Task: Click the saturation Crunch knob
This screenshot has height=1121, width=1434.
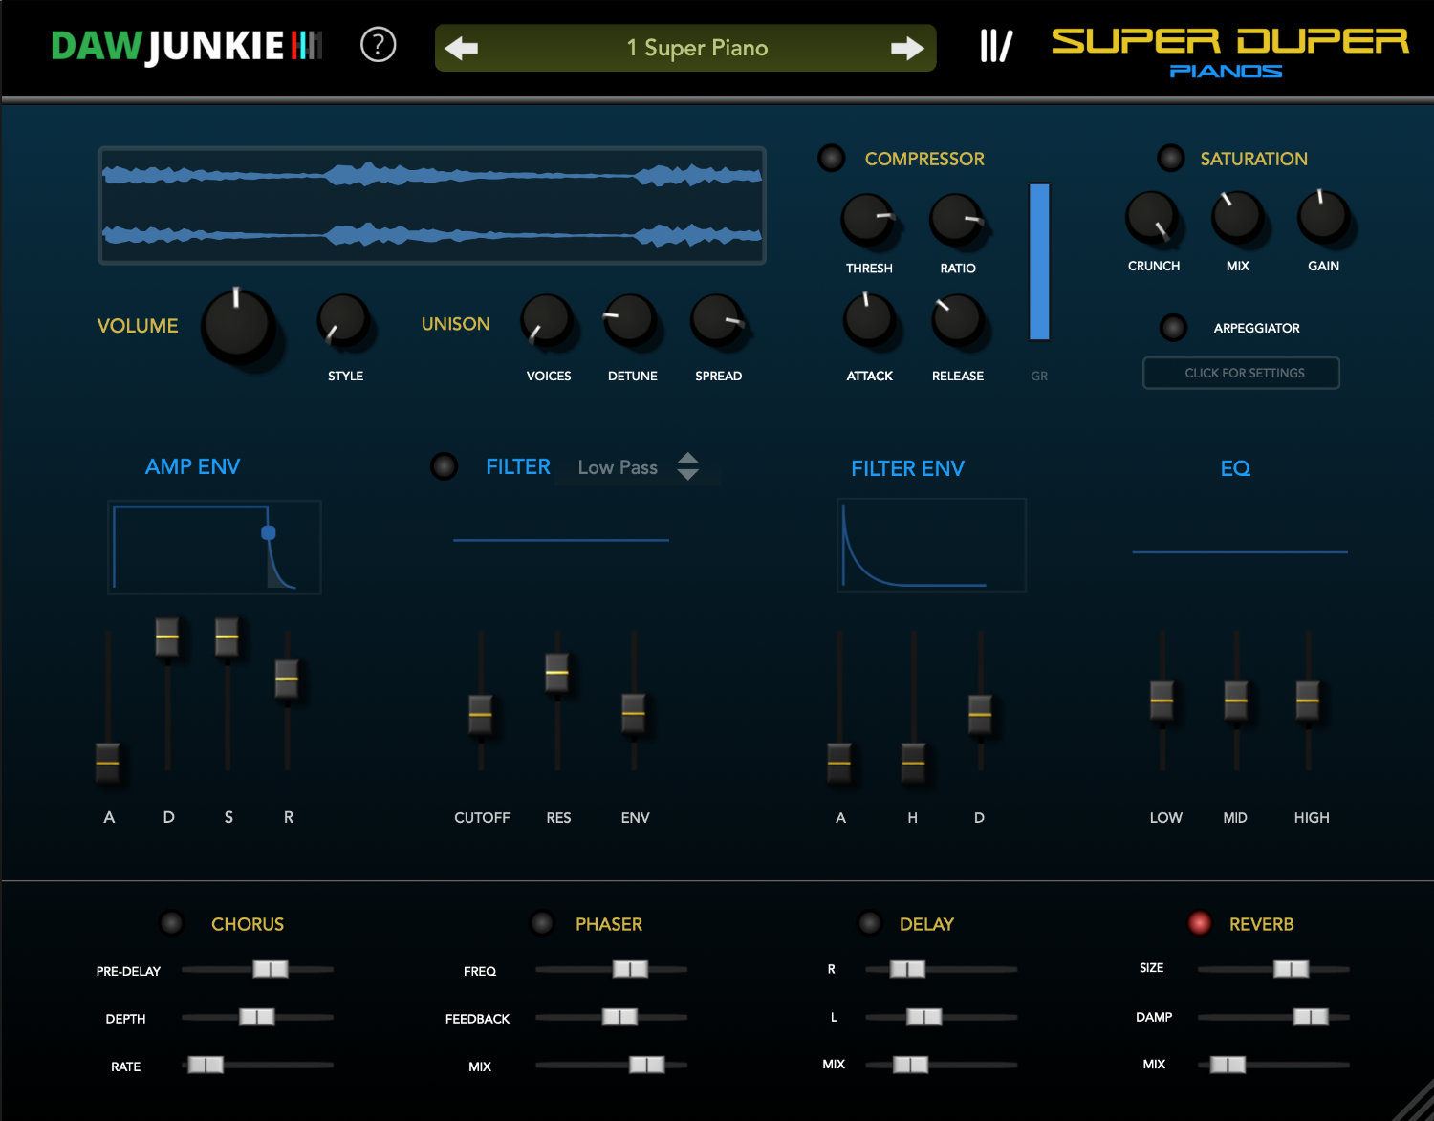Action: coord(1152,216)
